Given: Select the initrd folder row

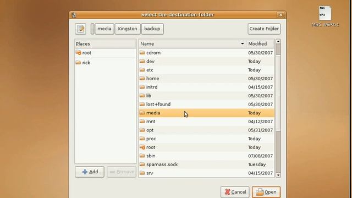Looking at the screenshot, I should (x=207, y=87).
